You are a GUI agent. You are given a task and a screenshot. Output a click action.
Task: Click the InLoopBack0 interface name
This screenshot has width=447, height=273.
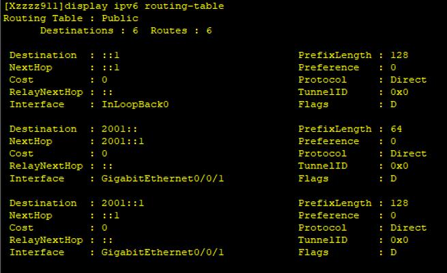click(135, 104)
